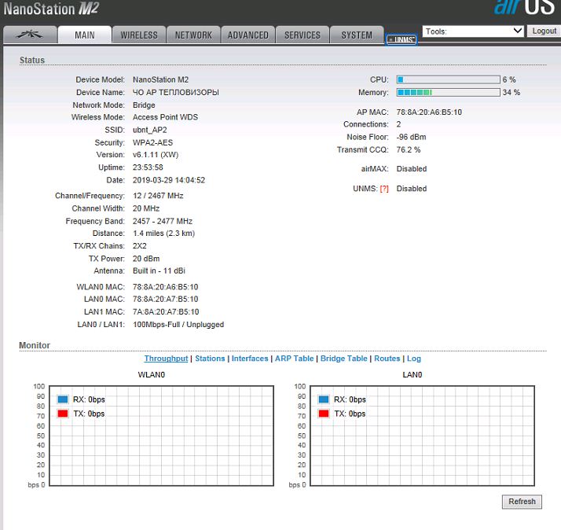
Task: Click the blue RX legend square under LAN0
Action: point(323,399)
